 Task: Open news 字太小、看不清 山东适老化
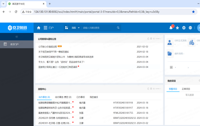coord(61,62)
